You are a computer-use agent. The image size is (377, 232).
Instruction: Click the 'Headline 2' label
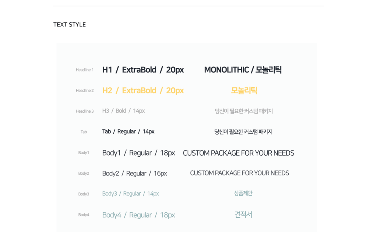click(x=85, y=91)
